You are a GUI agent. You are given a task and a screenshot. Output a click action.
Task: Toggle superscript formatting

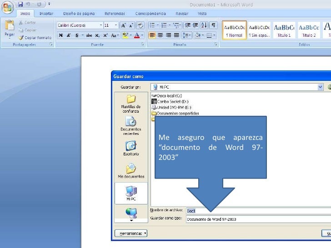click(x=105, y=35)
